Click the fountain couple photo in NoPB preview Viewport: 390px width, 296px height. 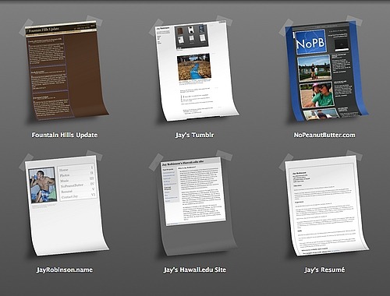[314, 68]
